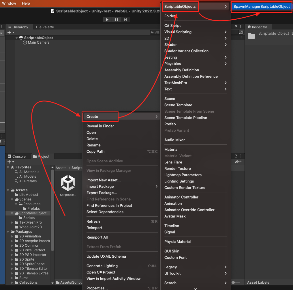This screenshot has width=293, height=290.
Task: Toggle the Project panel lock icon
Action: 236,156
